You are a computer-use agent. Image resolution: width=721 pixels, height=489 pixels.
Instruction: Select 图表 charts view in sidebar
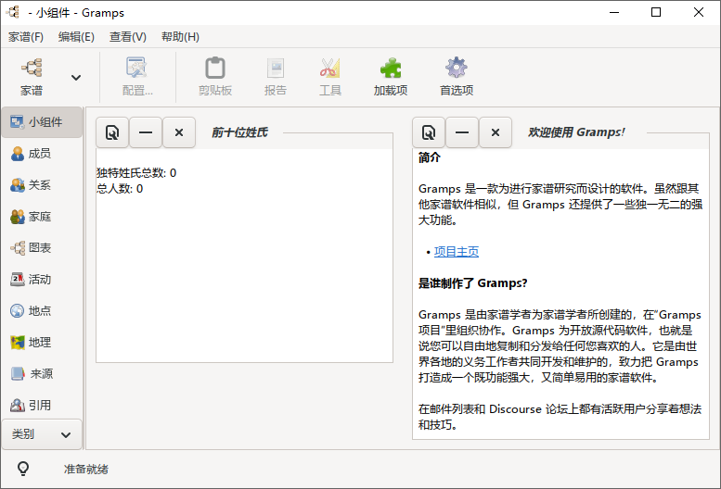point(42,248)
